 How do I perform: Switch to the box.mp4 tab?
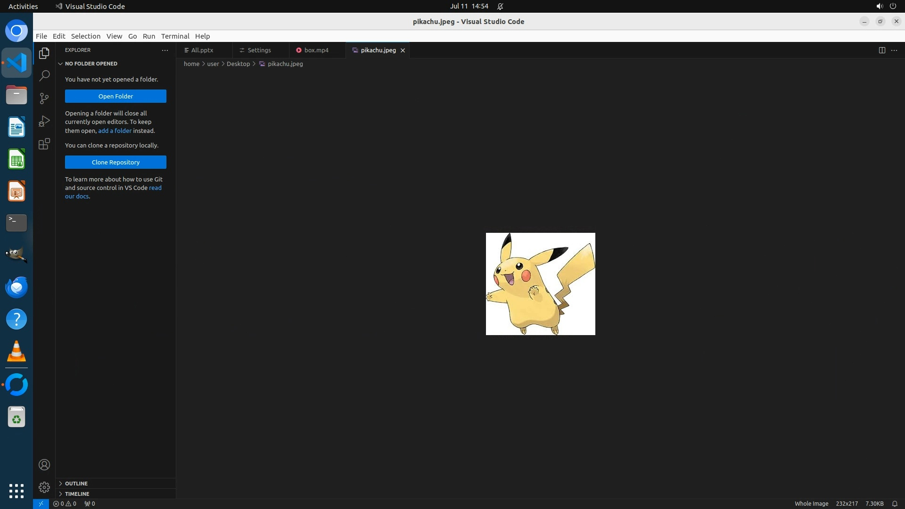[316, 50]
